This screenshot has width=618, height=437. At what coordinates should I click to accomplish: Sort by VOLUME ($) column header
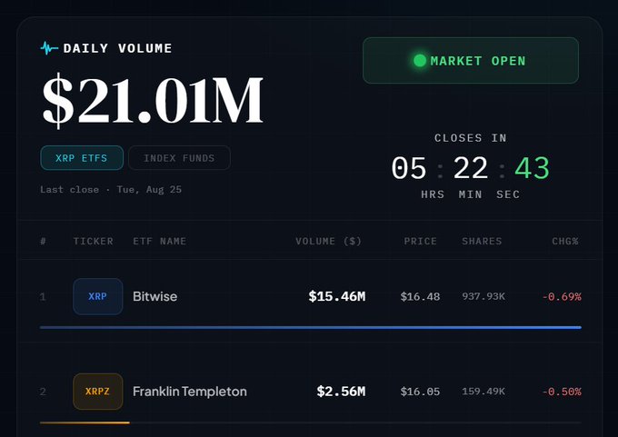(328, 241)
